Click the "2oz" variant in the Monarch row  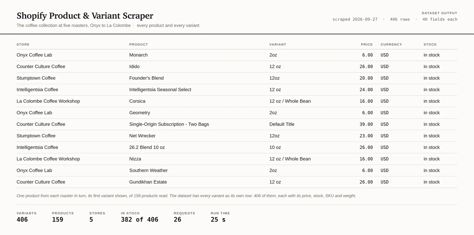(273, 55)
